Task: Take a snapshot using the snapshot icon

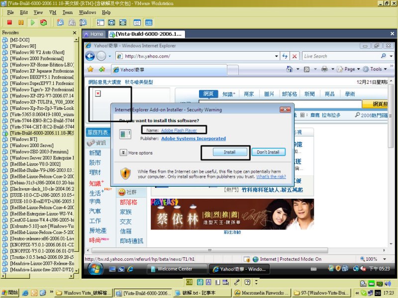Action: (60, 22)
